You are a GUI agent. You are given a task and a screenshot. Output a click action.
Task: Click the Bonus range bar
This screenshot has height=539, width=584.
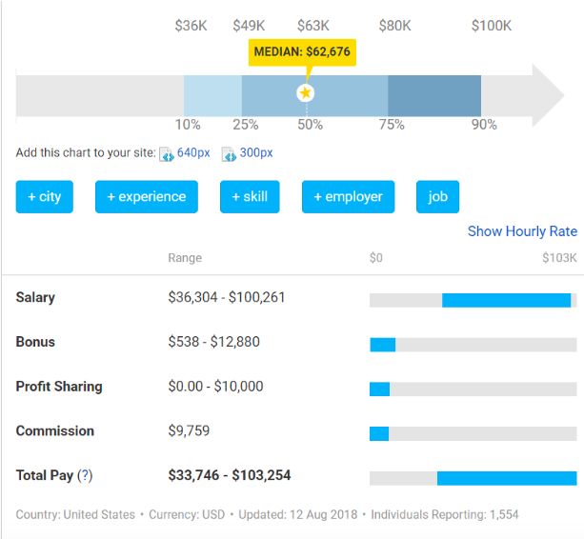point(473,345)
